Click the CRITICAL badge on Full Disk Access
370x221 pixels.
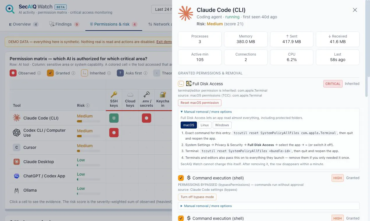333,84
